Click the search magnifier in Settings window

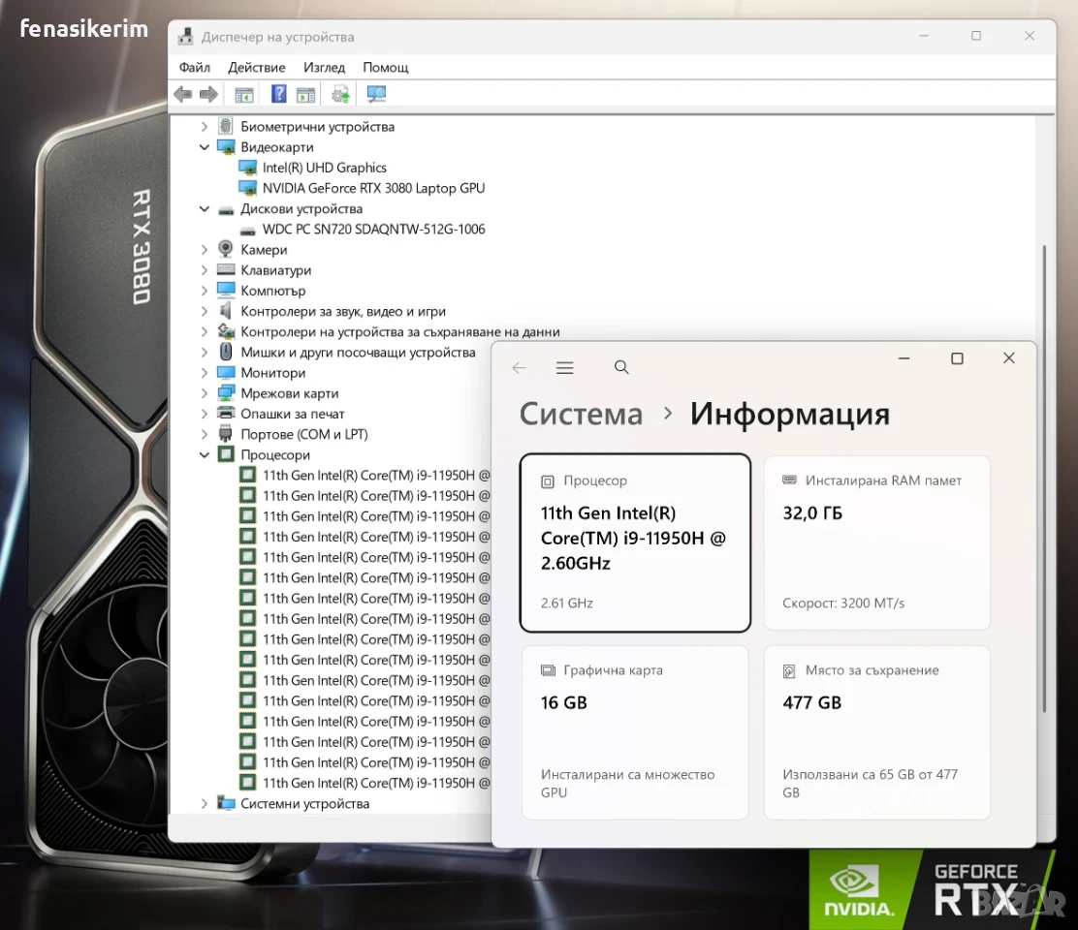pos(621,367)
